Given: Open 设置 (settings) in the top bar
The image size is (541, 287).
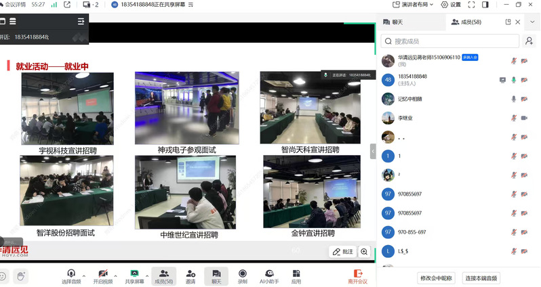Looking at the screenshot, I should (451, 5).
